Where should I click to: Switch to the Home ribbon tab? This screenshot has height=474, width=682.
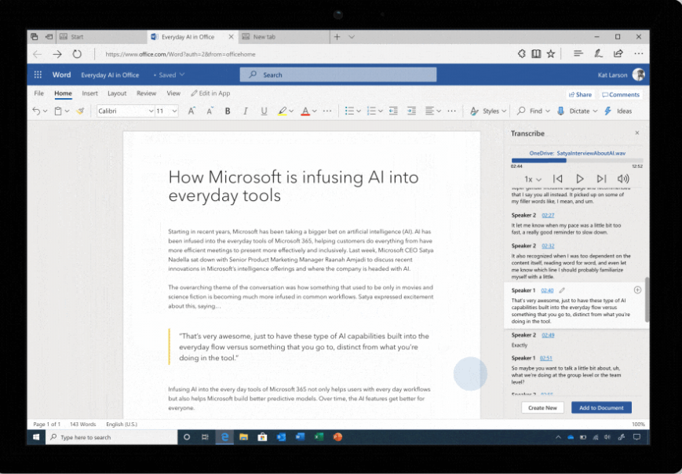63,93
